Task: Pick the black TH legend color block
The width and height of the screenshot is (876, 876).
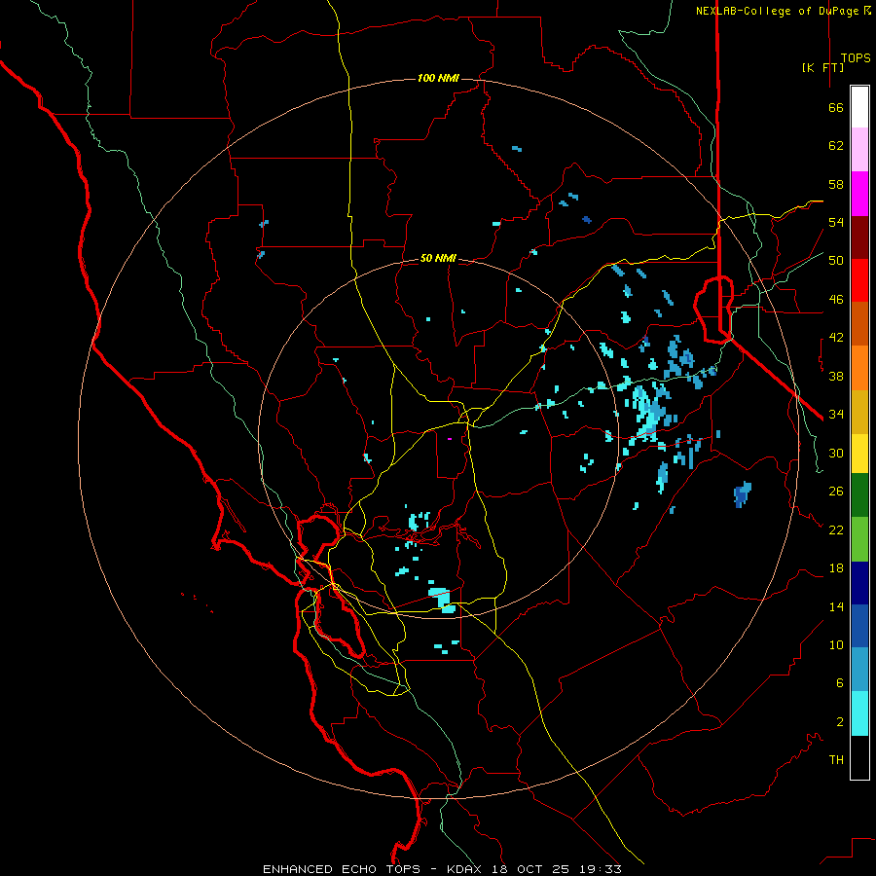Action: point(859,757)
